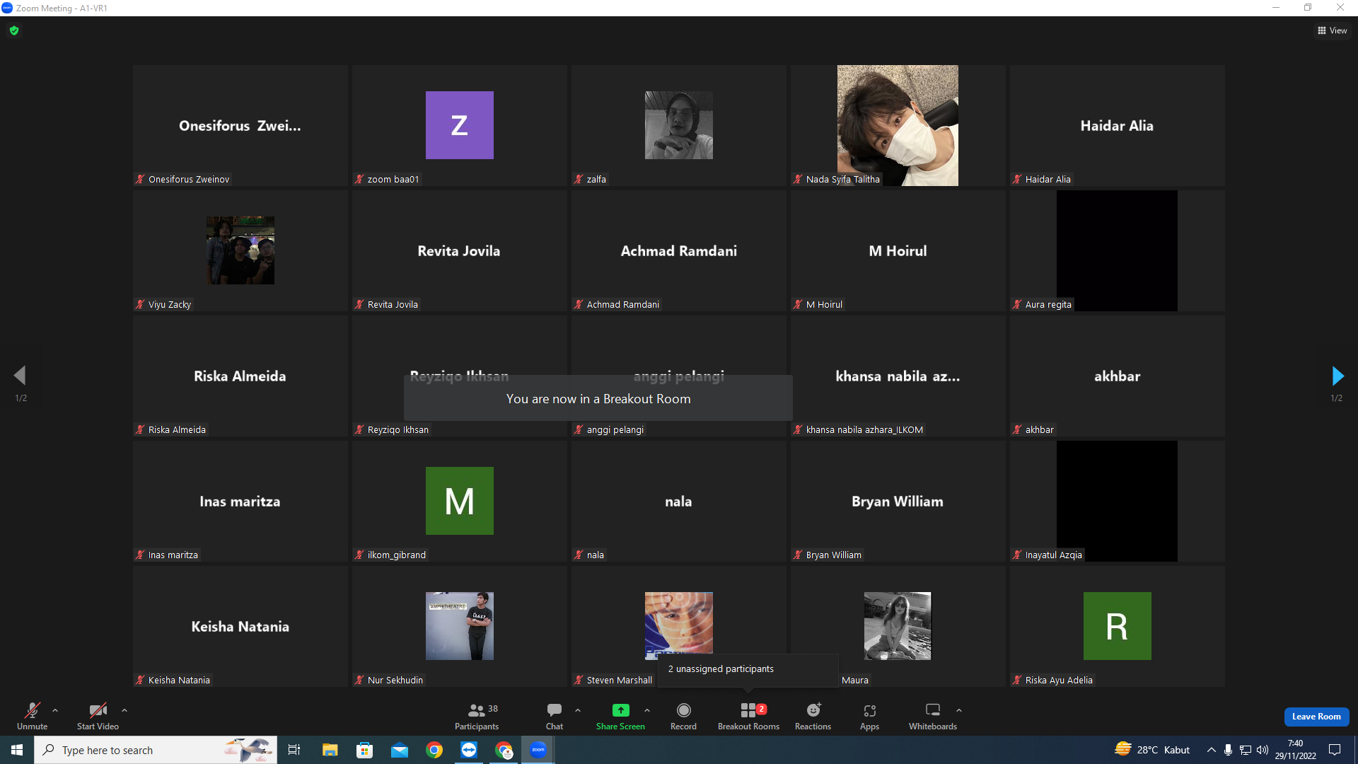Click the Leave Room button
Image resolution: width=1358 pixels, height=764 pixels.
coord(1316,717)
